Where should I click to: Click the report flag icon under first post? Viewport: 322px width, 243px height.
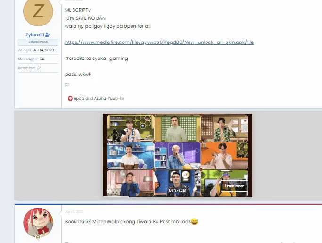[x=67, y=85]
